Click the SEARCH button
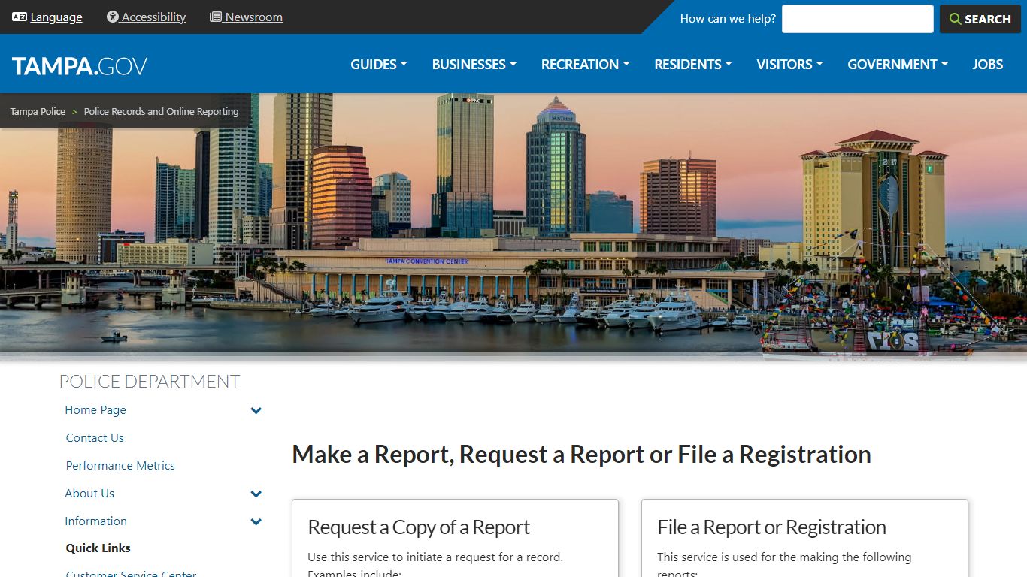This screenshot has width=1027, height=577. [980, 19]
